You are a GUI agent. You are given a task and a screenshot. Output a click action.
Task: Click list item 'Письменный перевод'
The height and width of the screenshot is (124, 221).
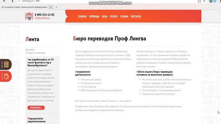91,80
